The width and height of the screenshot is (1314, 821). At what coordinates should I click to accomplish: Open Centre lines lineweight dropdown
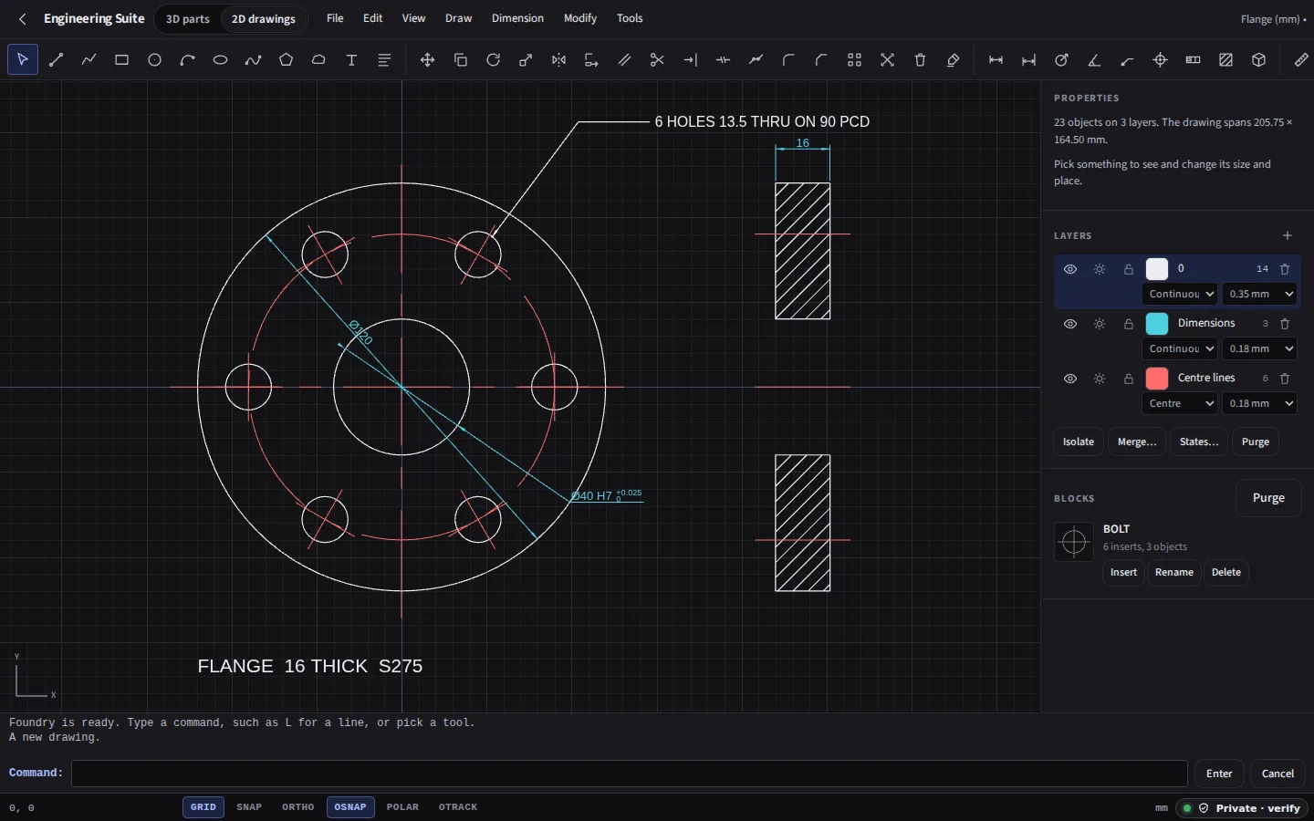pos(1260,403)
